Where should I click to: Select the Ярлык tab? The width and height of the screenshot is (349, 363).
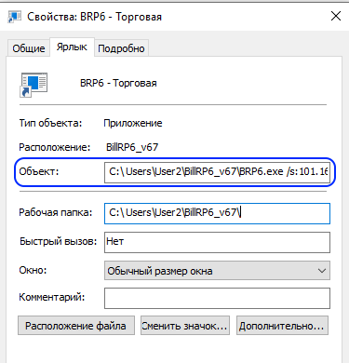[72, 47]
